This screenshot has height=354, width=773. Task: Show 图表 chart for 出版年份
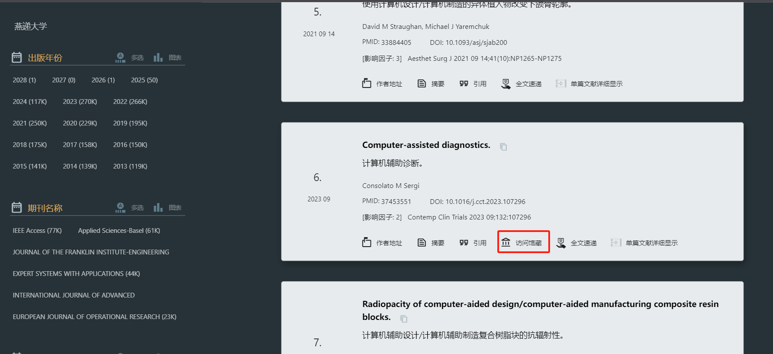pyautogui.click(x=158, y=57)
